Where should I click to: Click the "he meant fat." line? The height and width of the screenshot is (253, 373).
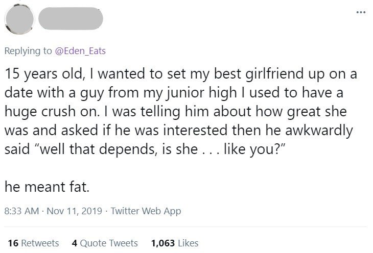click(x=48, y=187)
